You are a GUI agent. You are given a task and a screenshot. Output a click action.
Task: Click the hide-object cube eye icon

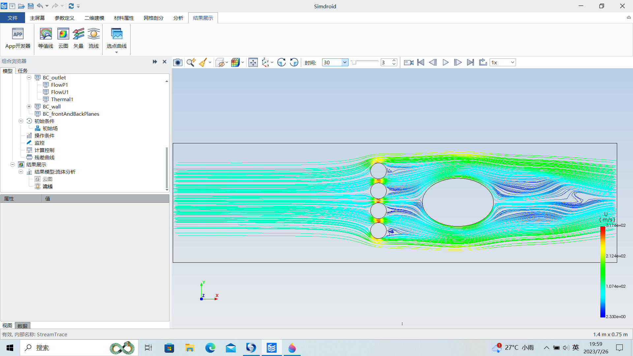tap(220, 62)
